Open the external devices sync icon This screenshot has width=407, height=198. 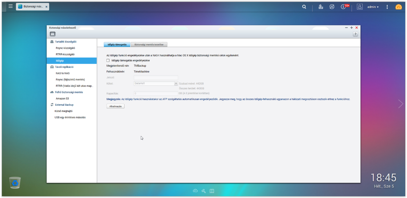[x=332, y=7]
